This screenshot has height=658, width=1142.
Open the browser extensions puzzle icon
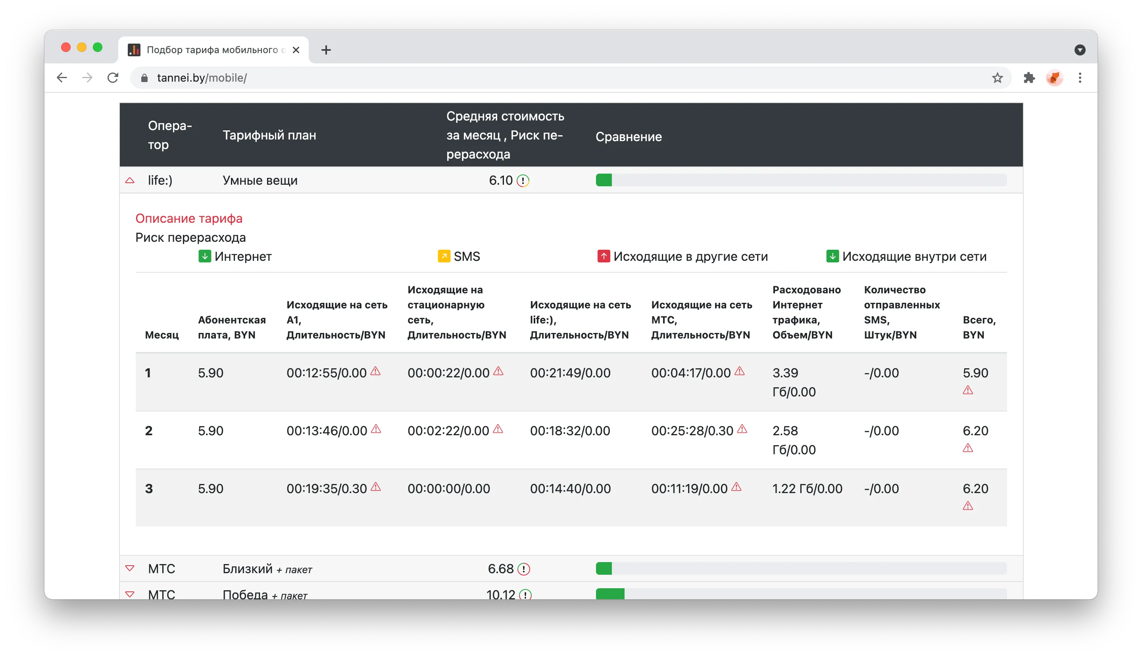point(1029,78)
